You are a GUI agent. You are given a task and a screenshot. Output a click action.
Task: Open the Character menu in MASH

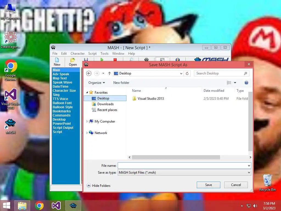click(x=77, y=54)
